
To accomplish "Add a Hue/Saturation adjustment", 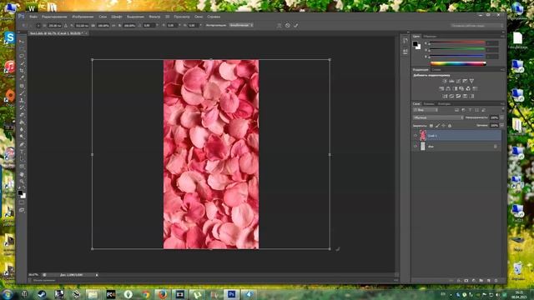I will click(441, 89).
